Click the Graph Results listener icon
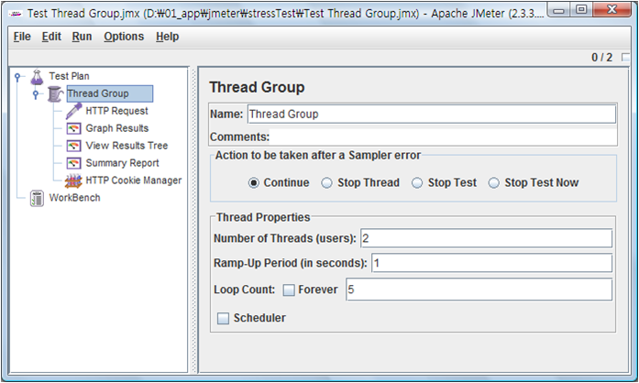This screenshot has height=383, width=639. (x=74, y=128)
